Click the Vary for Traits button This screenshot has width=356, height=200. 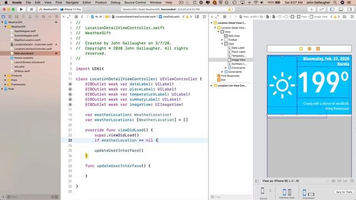[x=344, y=192]
